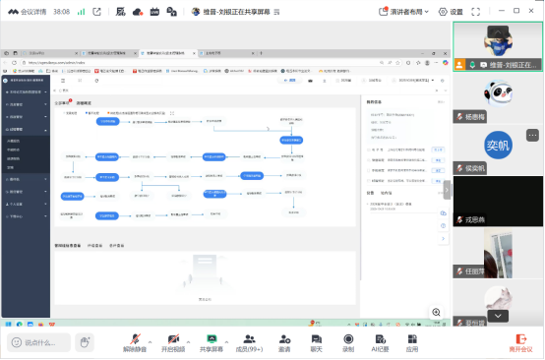Click the zoom magnifier on shared screen
The image size is (545, 360).
436,312
